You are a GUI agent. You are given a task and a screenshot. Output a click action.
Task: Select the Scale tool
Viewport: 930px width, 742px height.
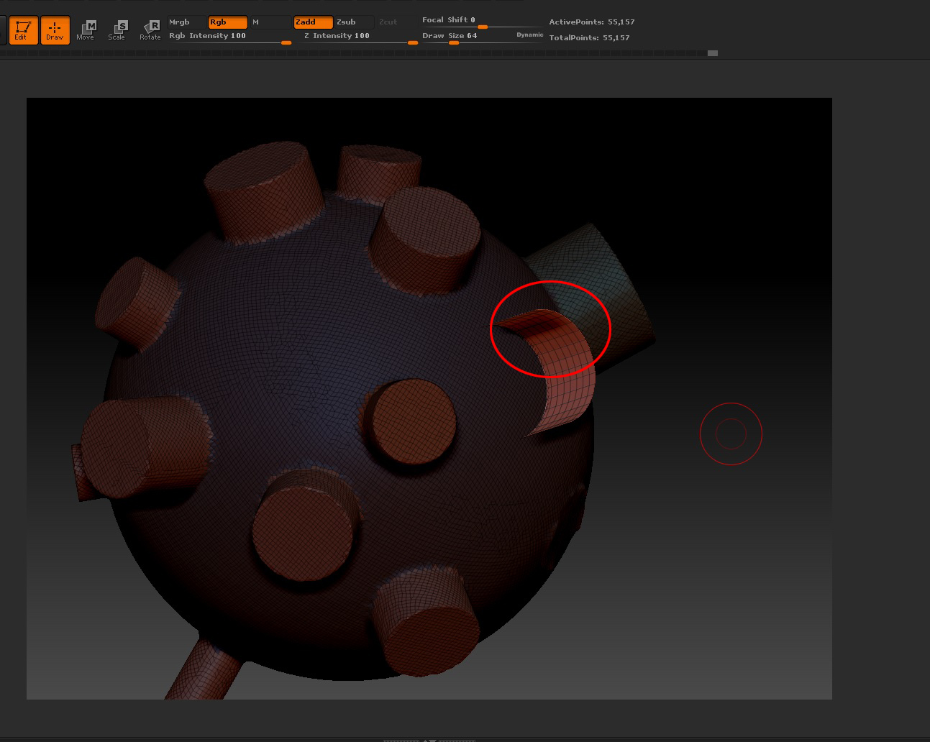(117, 30)
